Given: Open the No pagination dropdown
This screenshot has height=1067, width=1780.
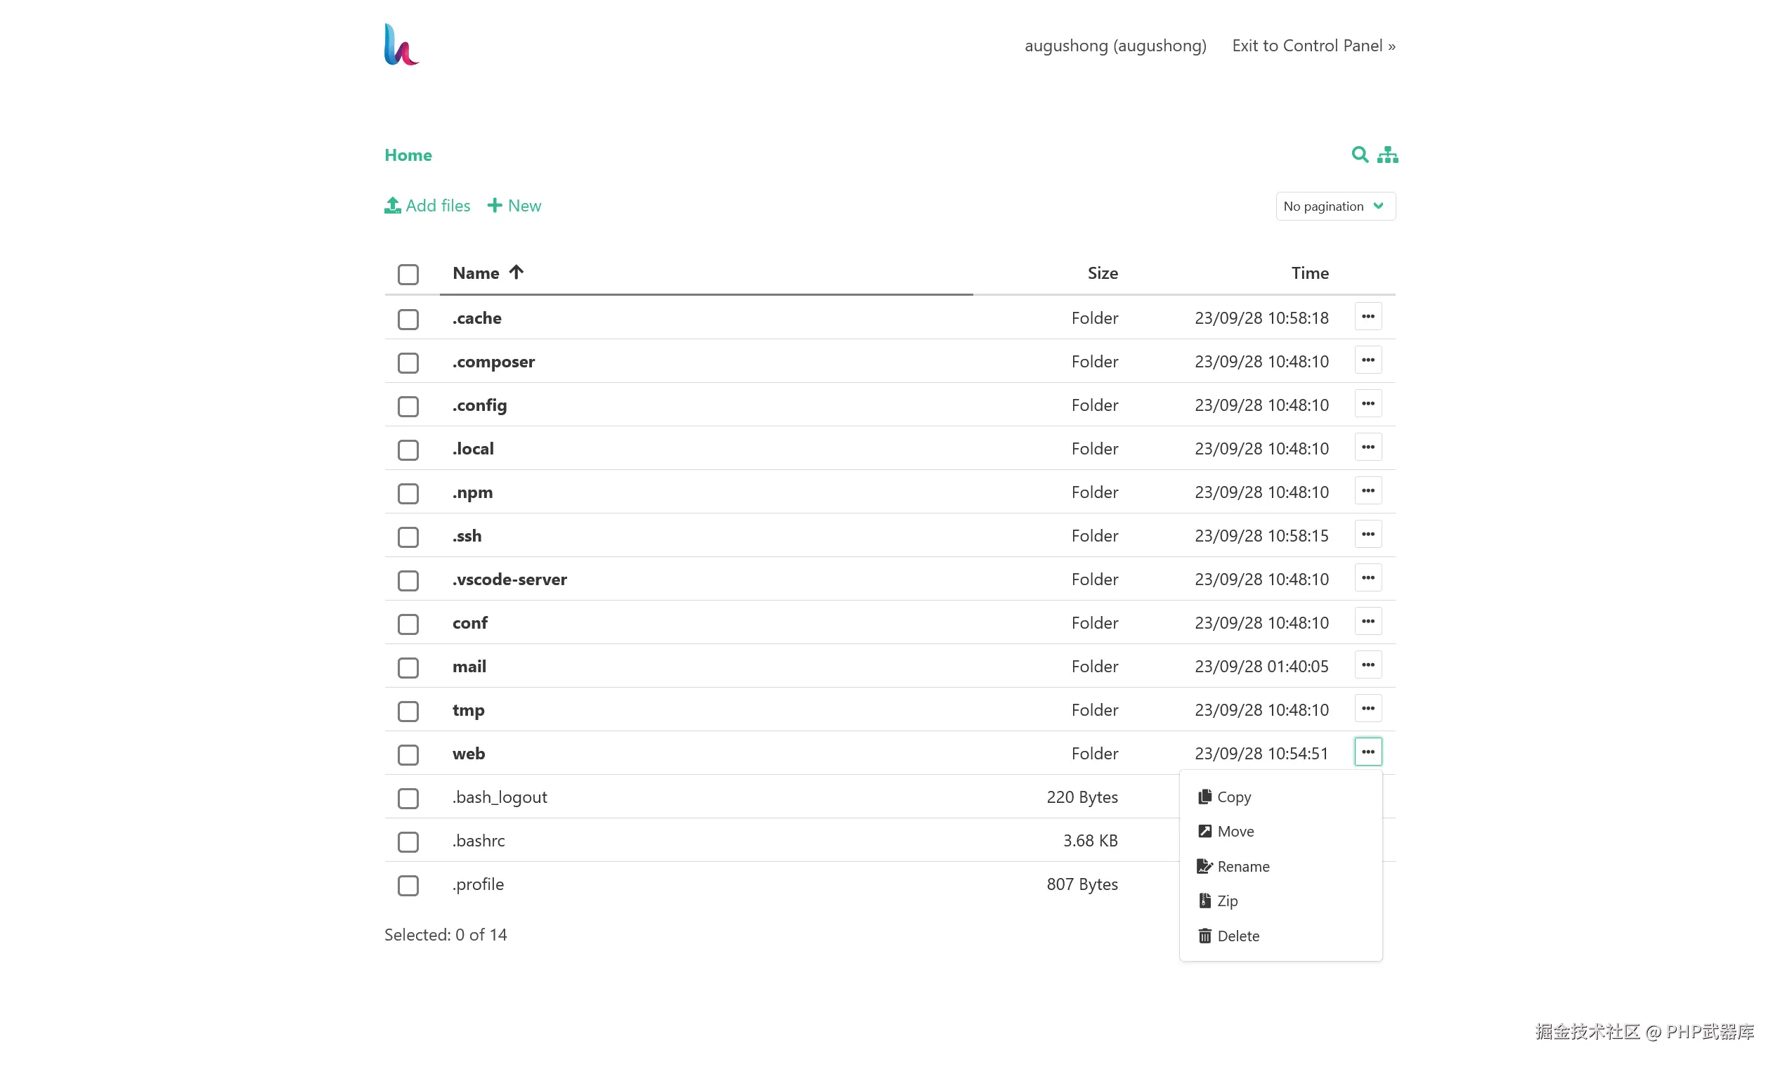Looking at the screenshot, I should point(1334,207).
